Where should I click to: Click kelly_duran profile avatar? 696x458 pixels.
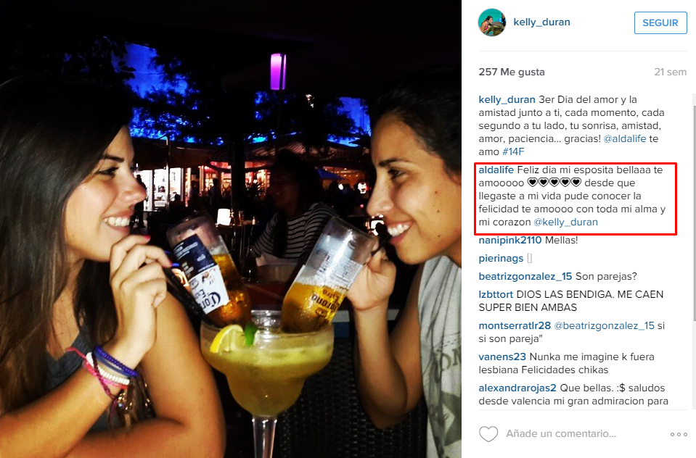(492, 22)
